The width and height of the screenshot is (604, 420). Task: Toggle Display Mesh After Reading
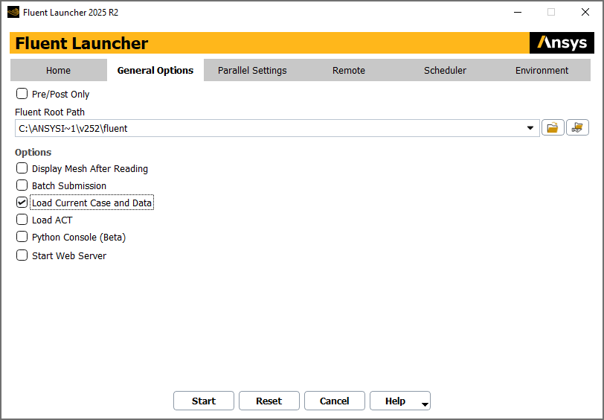[22, 168]
